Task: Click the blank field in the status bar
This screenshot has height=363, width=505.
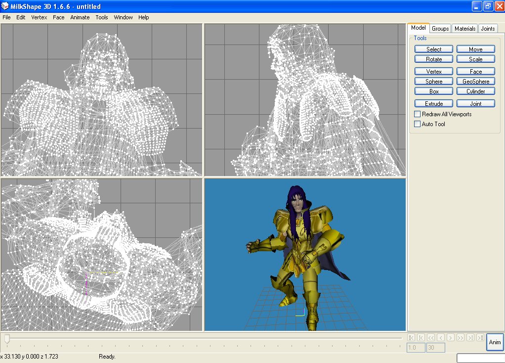Action: coord(480,358)
